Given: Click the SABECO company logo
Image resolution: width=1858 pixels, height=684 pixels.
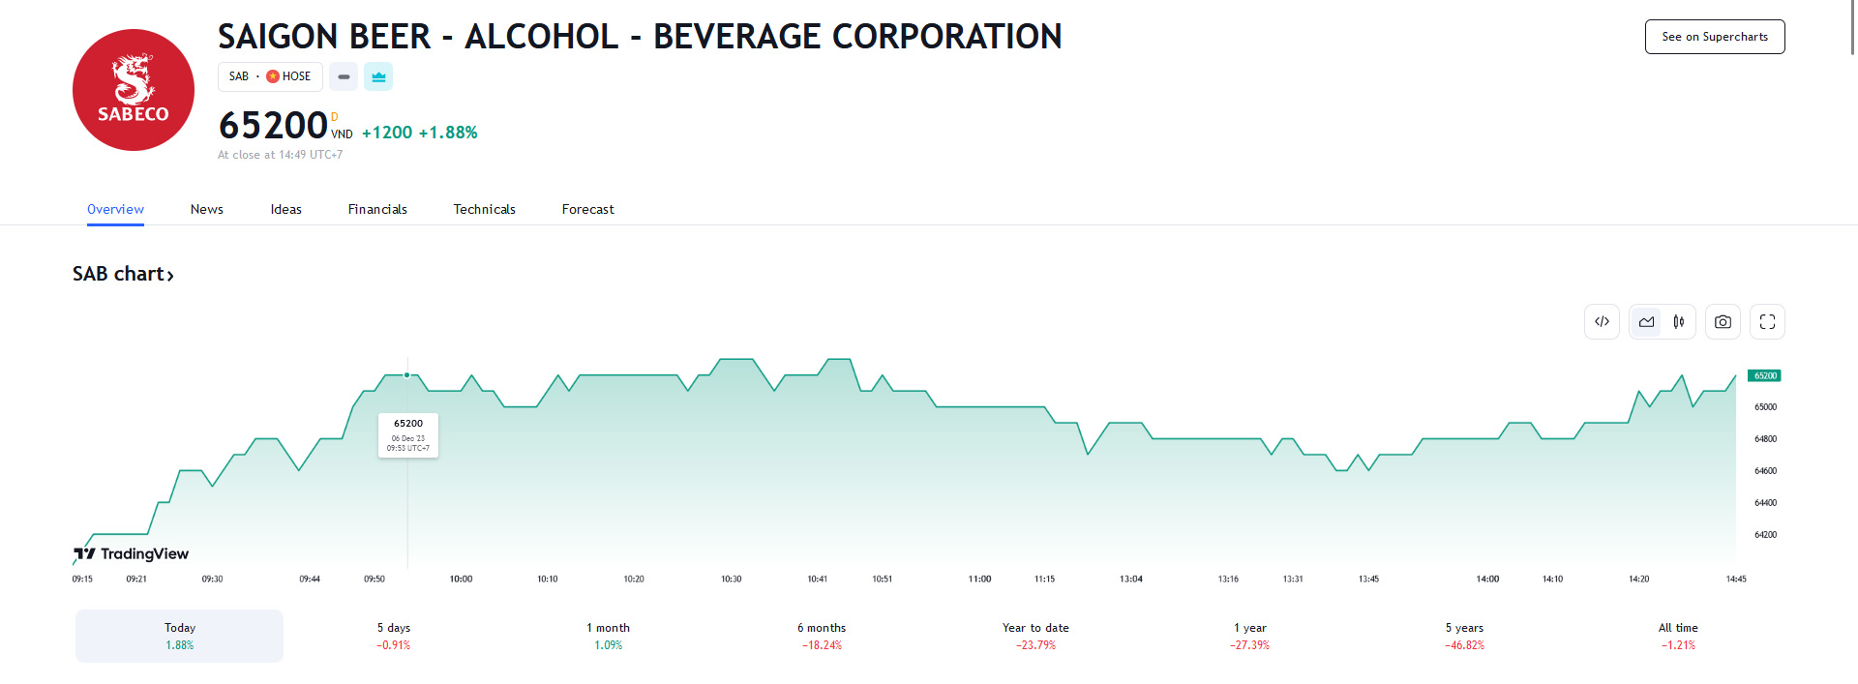Looking at the screenshot, I should (134, 90).
